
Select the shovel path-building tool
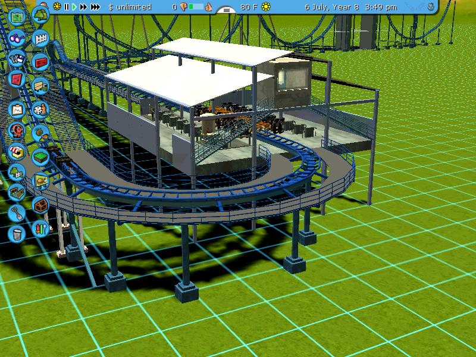coord(17,211)
